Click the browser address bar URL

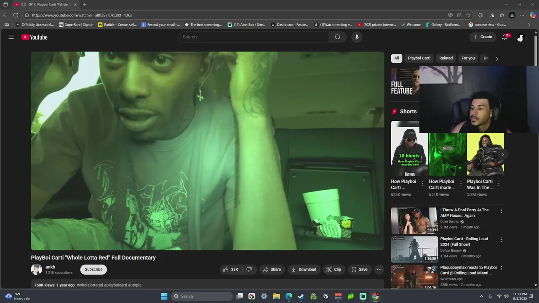pyautogui.click(x=82, y=15)
